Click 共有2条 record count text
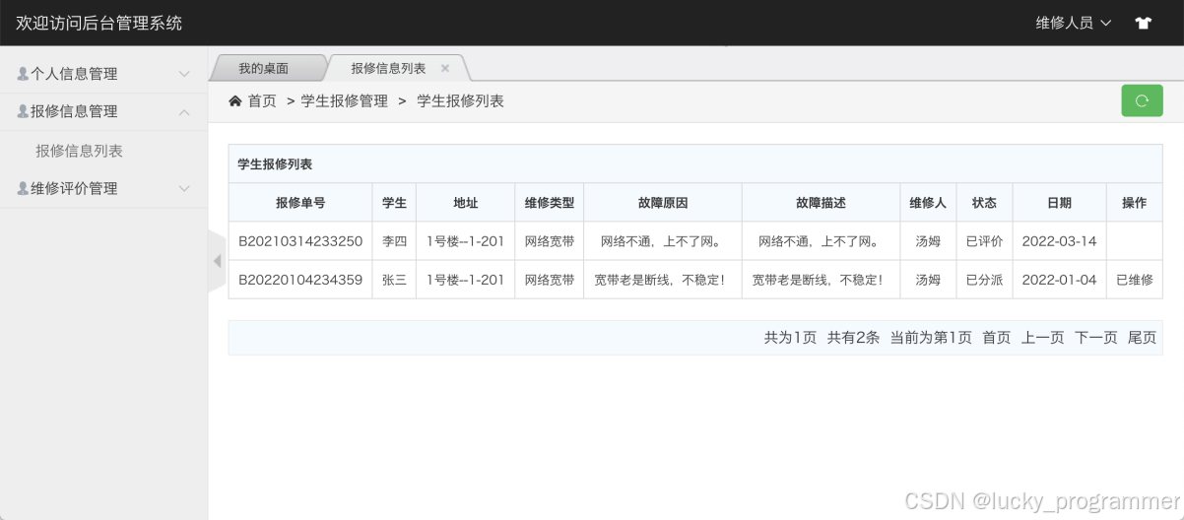 point(853,337)
